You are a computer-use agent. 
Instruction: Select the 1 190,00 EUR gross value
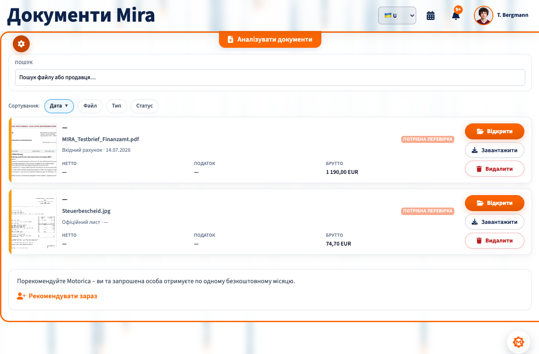point(342,172)
